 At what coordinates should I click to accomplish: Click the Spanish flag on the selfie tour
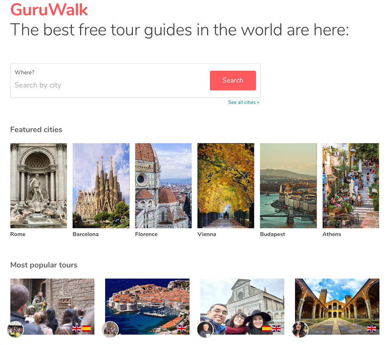[x=266, y=328]
